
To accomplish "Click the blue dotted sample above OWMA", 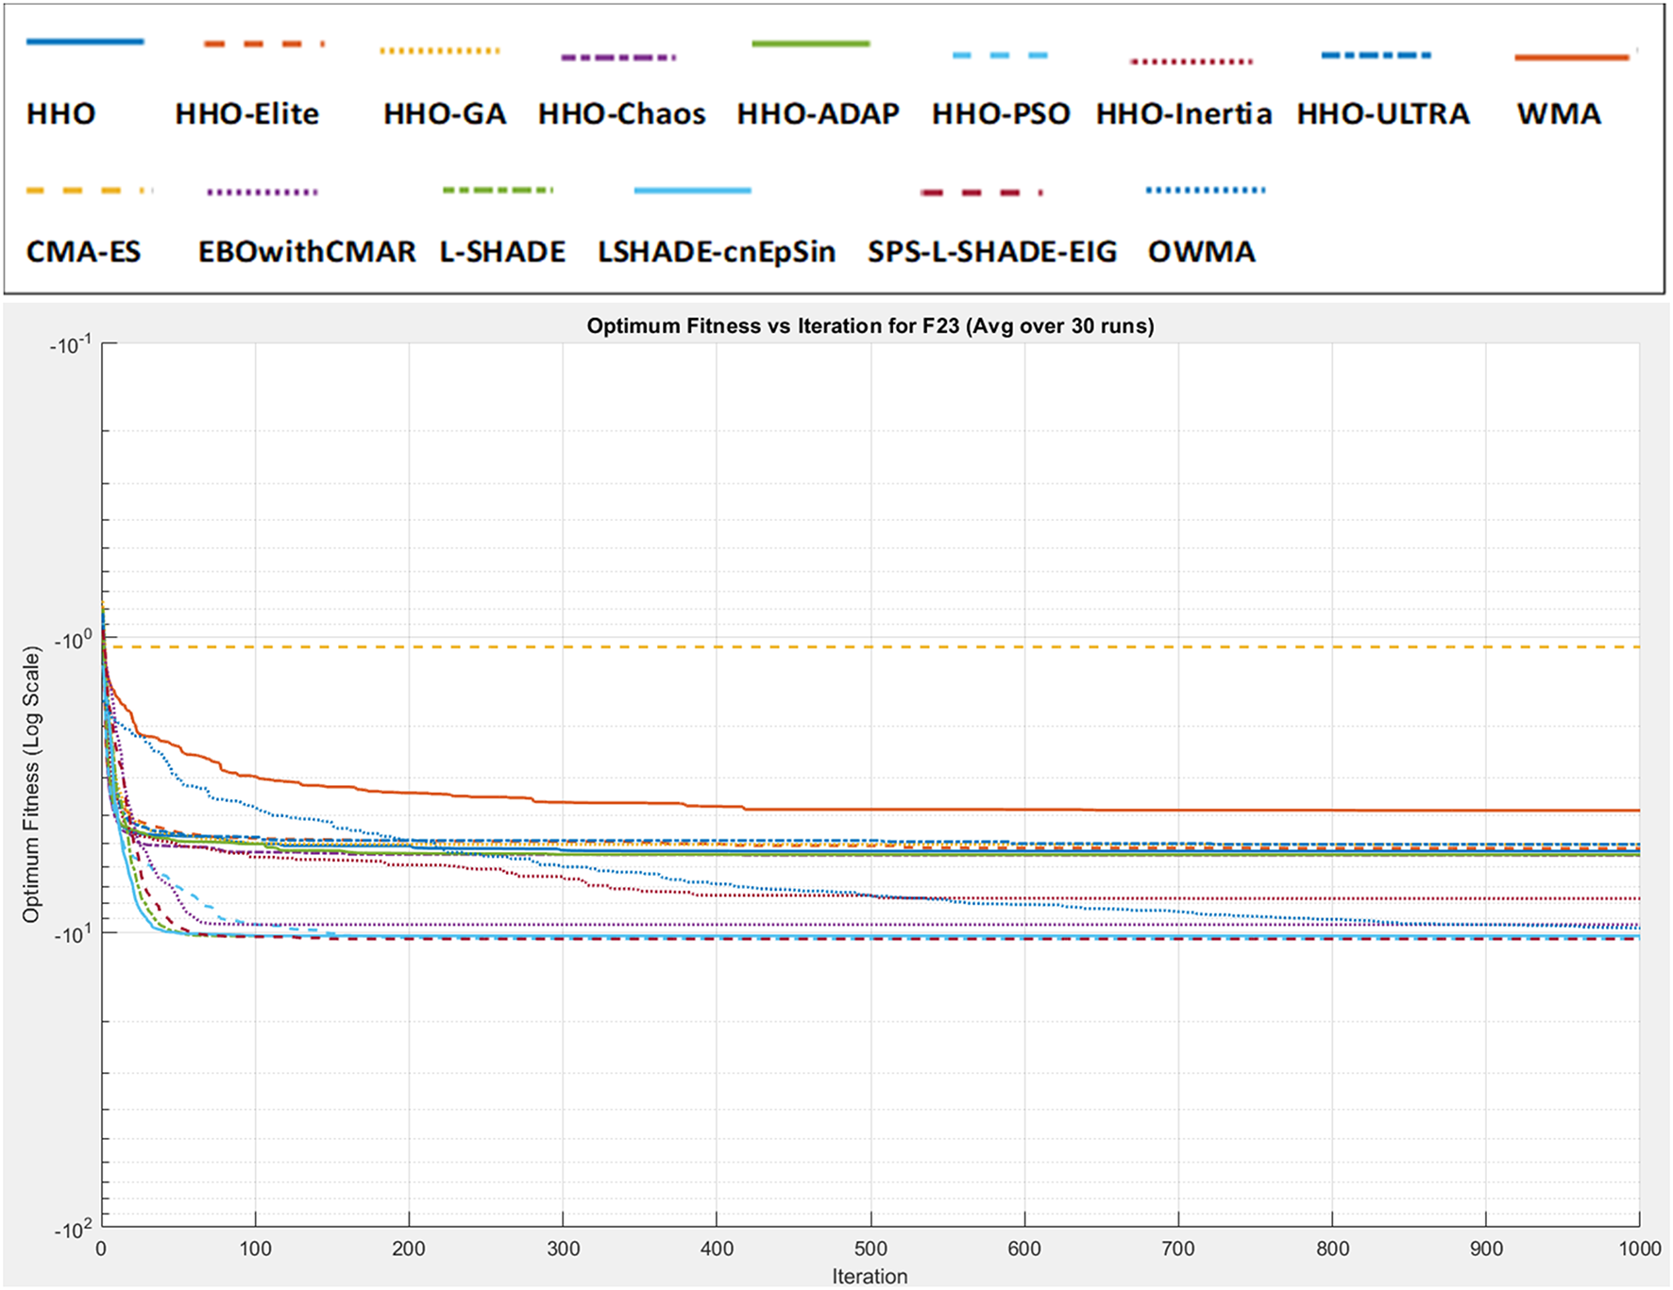I will click(x=1206, y=191).
